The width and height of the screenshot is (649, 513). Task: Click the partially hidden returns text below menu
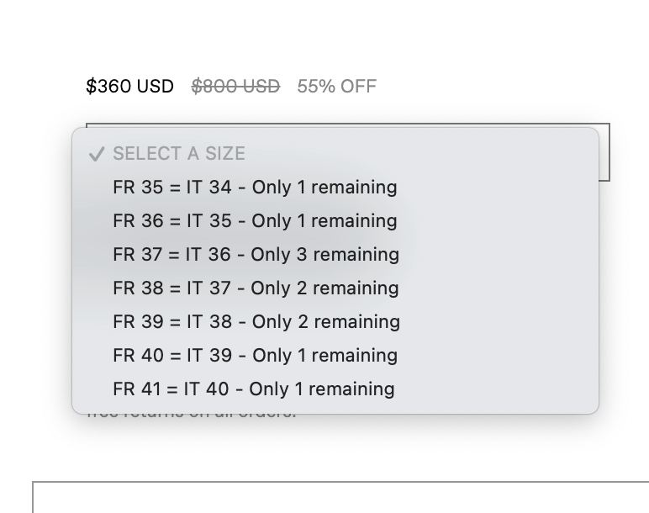coord(192,415)
